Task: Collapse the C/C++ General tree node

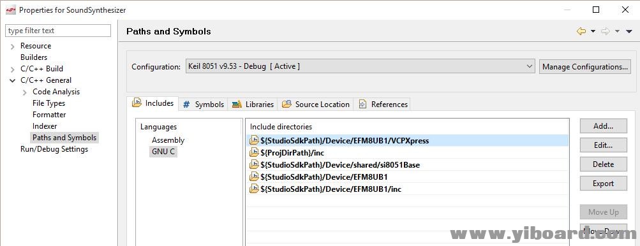Action: point(13,80)
